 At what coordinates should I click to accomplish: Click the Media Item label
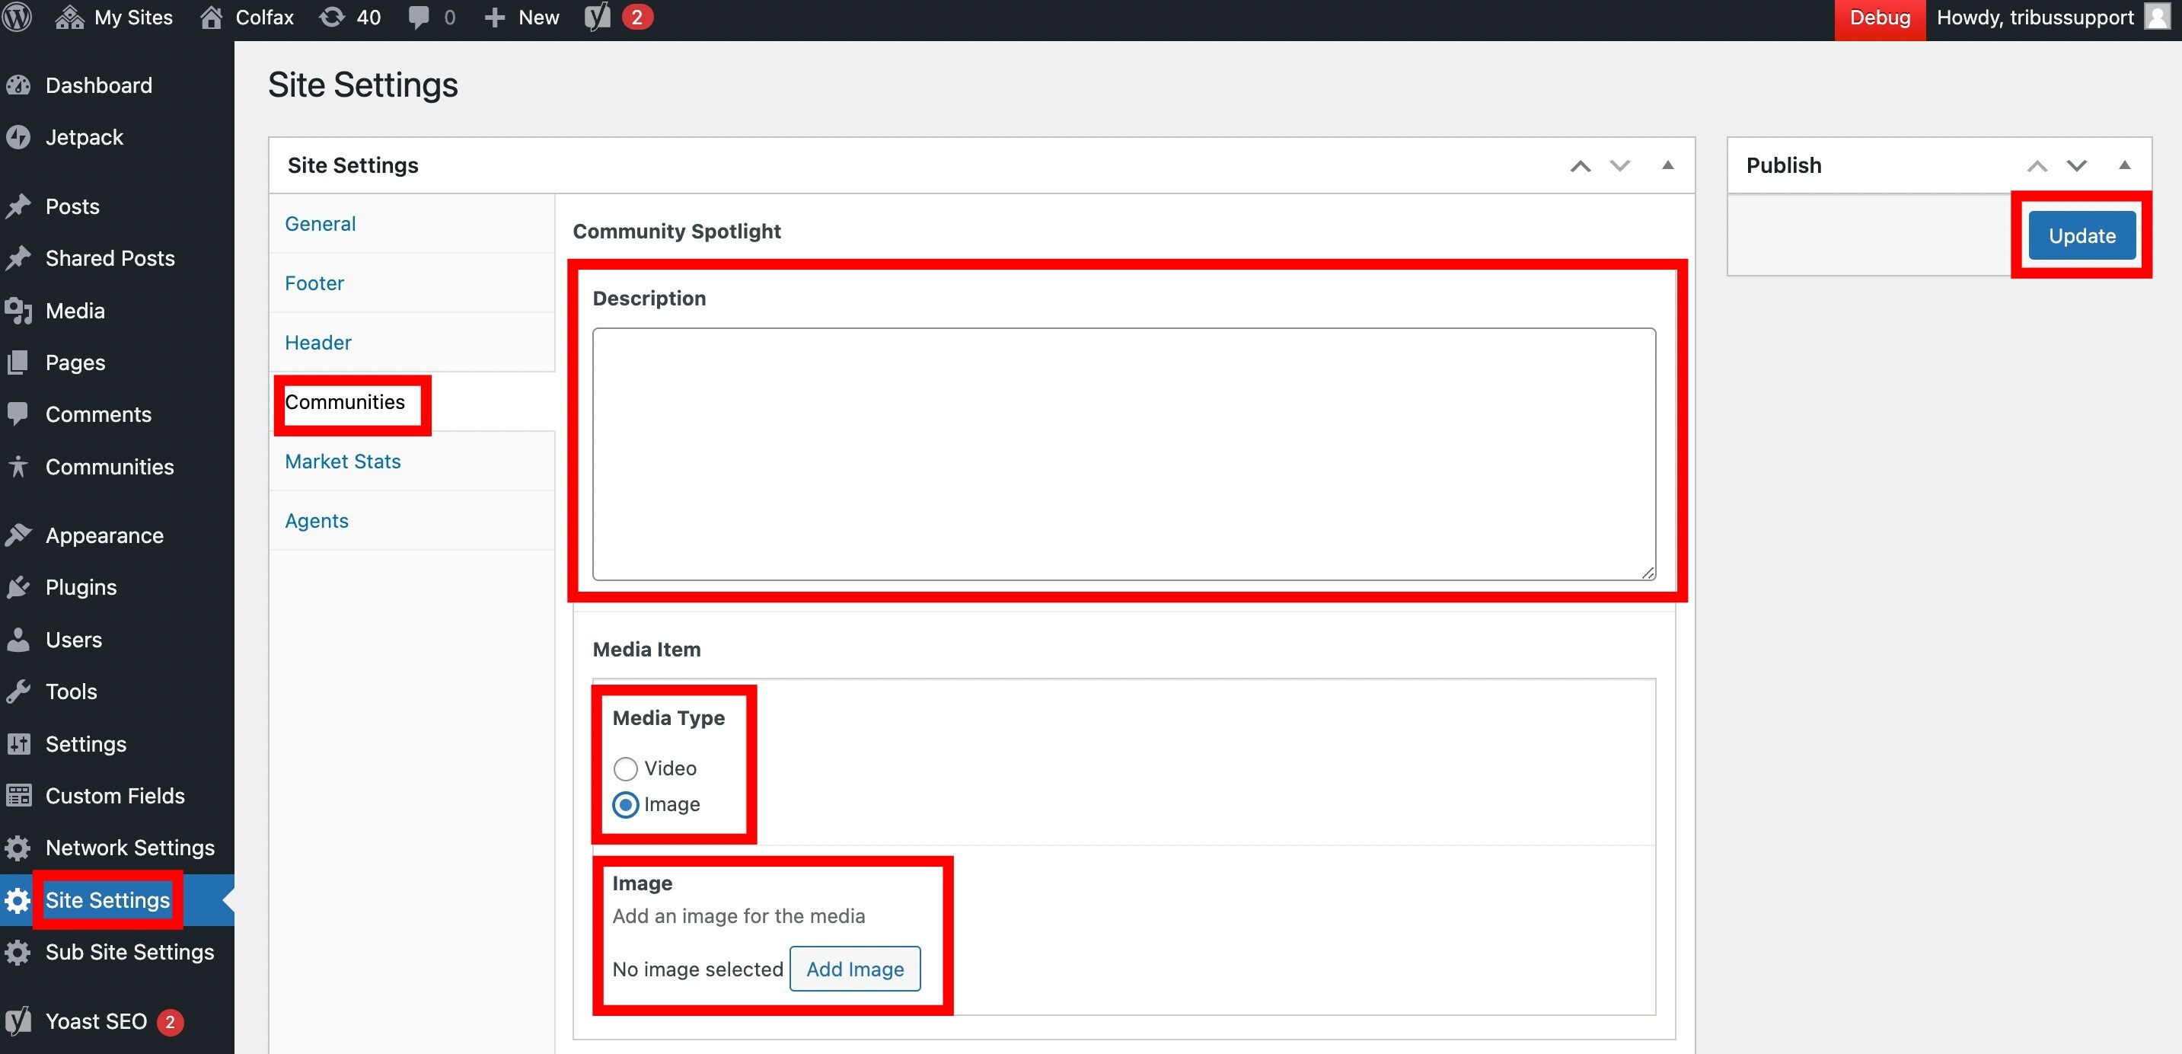point(646,649)
